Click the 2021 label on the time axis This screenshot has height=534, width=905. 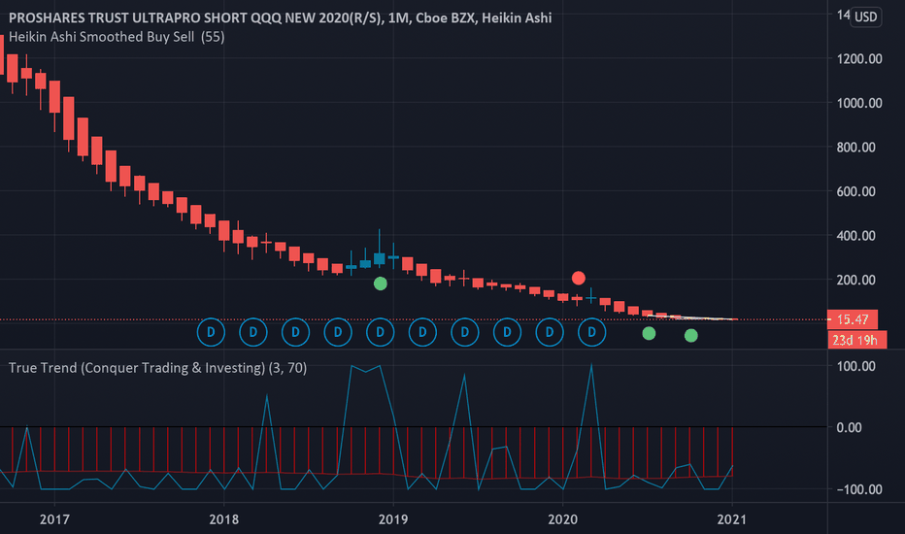coord(732,519)
